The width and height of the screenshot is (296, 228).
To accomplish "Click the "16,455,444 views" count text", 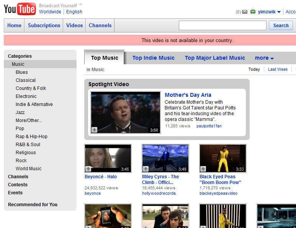I will point(159,188).
